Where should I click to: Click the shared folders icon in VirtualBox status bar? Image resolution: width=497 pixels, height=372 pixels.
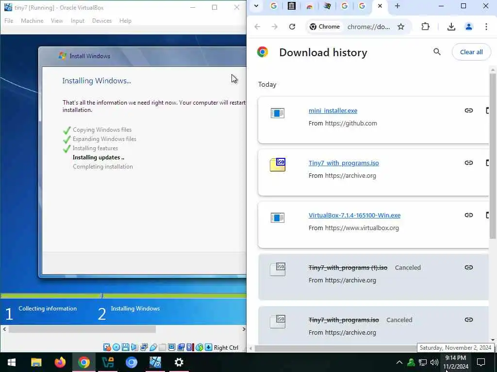[162, 347]
